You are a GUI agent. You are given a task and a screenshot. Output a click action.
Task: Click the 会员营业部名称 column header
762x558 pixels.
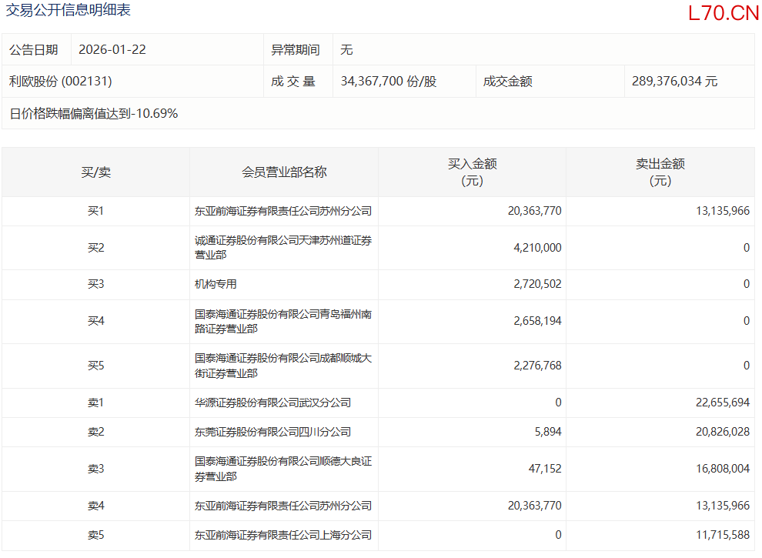coord(284,172)
